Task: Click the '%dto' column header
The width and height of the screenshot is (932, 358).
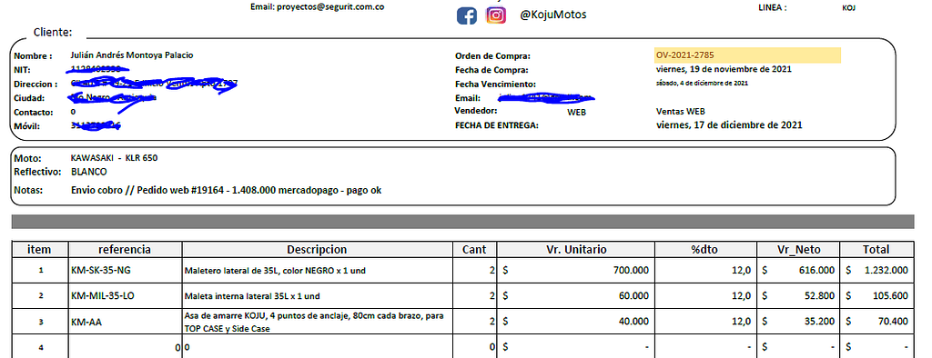Action: tap(705, 250)
